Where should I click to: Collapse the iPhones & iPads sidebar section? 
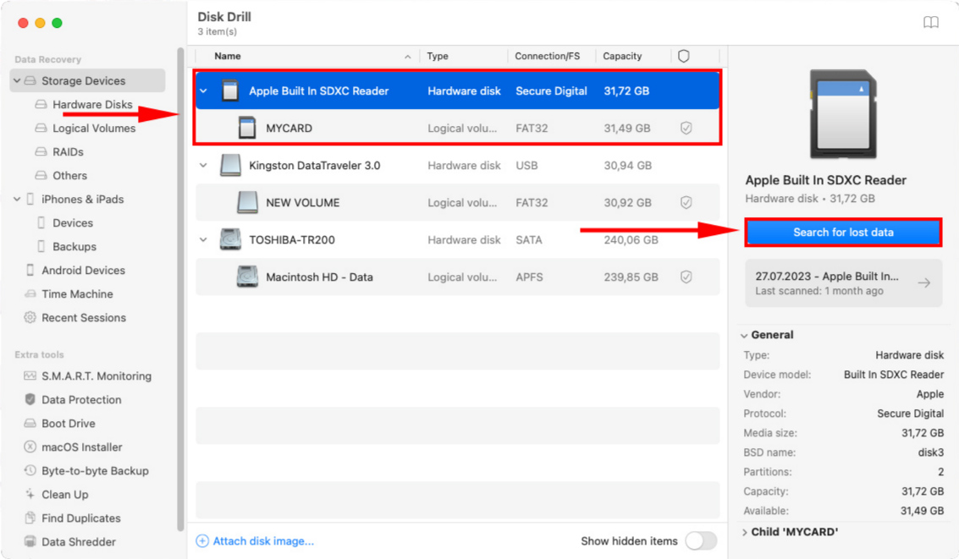(x=17, y=200)
